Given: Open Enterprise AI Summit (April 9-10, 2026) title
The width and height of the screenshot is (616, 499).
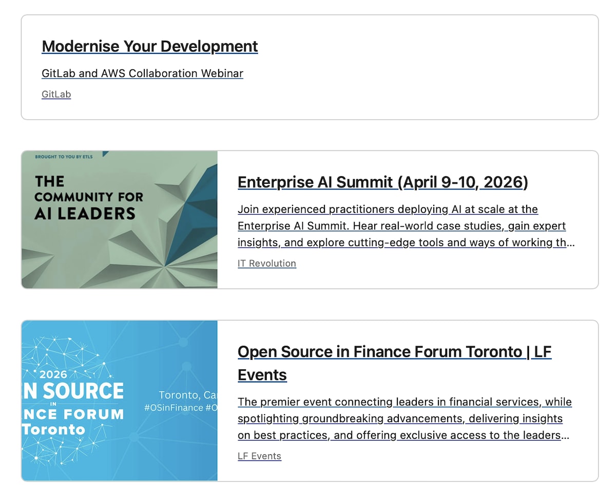Looking at the screenshot, I should 383,182.
